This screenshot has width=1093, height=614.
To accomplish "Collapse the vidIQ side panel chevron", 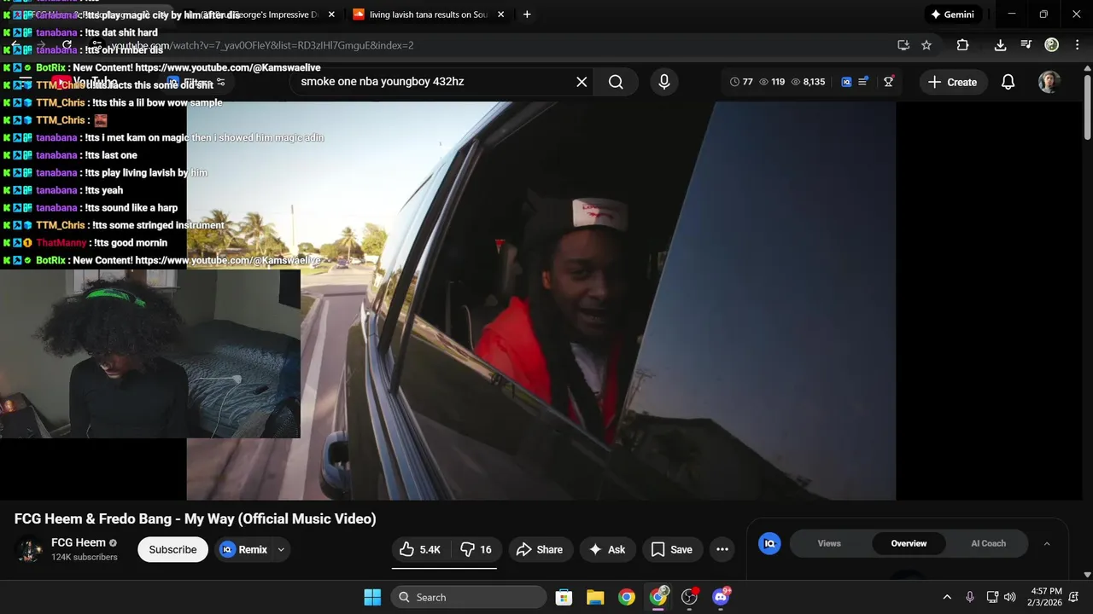I will click(1047, 543).
